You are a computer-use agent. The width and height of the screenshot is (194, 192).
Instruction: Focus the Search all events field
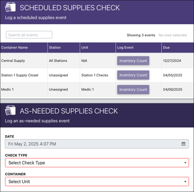pyautogui.click(x=29, y=35)
